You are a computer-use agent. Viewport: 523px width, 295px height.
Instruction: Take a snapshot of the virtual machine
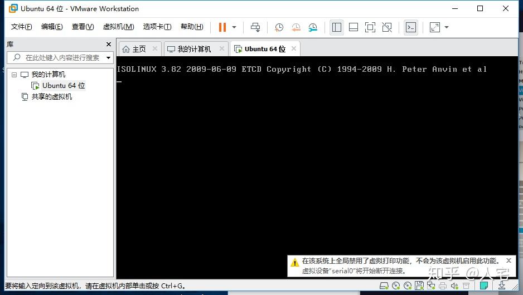click(x=279, y=27)
